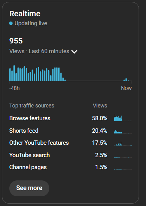Click the 48-hour realtime views bar chart
This screenshot has height=206, width=146.
point(70,73)
